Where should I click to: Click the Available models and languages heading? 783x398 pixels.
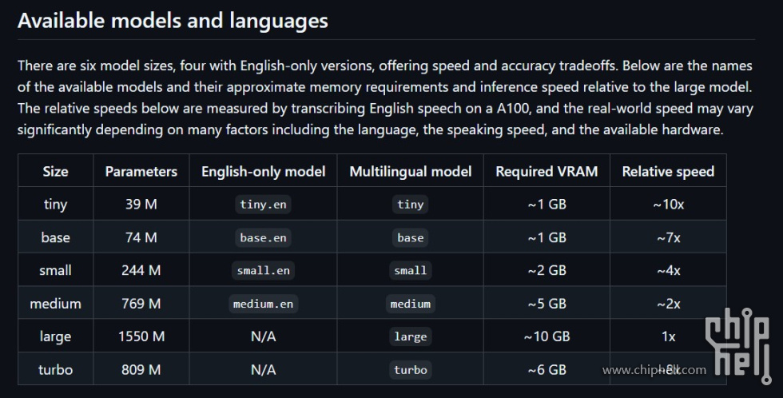[173, 21]
